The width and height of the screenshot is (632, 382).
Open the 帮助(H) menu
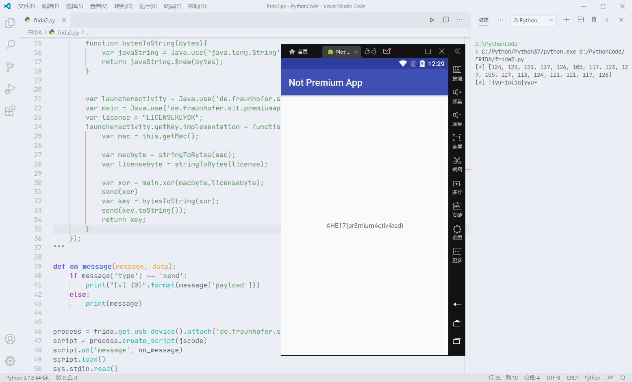click(x=197, y=6)
